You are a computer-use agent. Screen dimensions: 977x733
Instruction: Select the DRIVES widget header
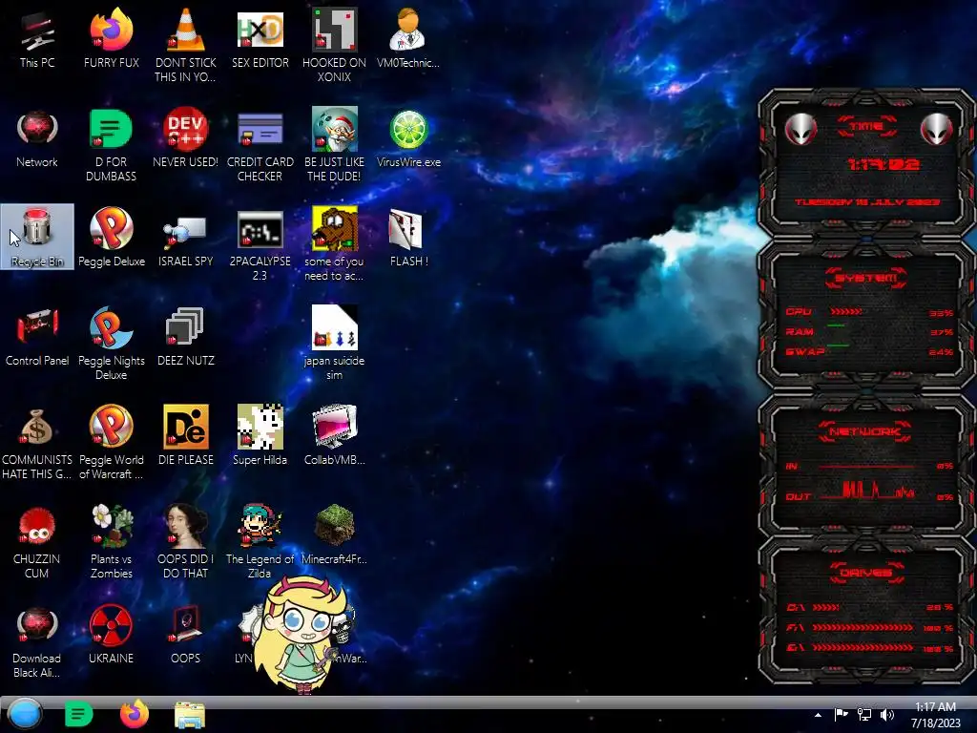point(866,573)
